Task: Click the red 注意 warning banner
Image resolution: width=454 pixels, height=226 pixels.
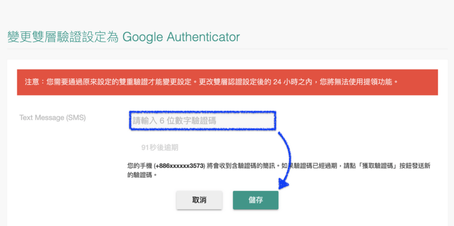Action: 227,82
